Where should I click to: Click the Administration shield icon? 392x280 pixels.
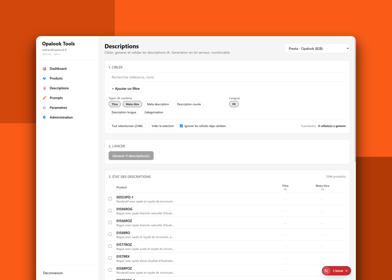(x=44, y=117)
